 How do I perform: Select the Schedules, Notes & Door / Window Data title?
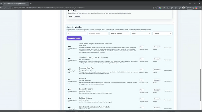[94, 107]
